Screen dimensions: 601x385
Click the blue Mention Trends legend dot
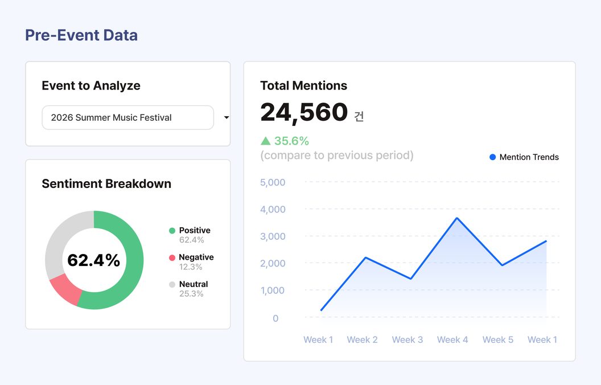pyautogui.click(x=493, y=157)
